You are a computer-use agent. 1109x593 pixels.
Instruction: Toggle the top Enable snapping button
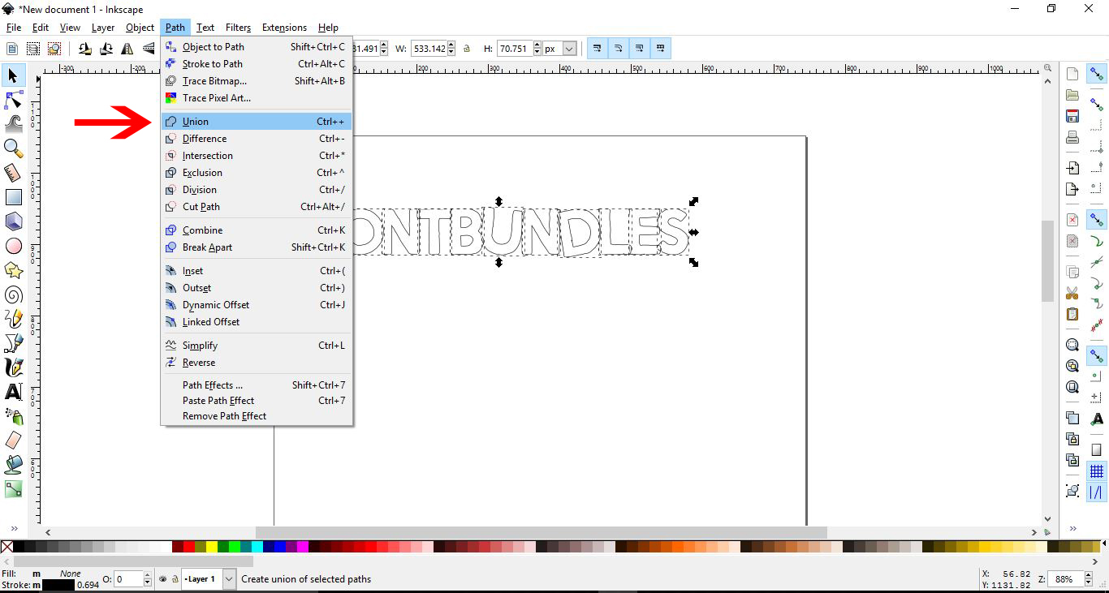pos(1098,74)
